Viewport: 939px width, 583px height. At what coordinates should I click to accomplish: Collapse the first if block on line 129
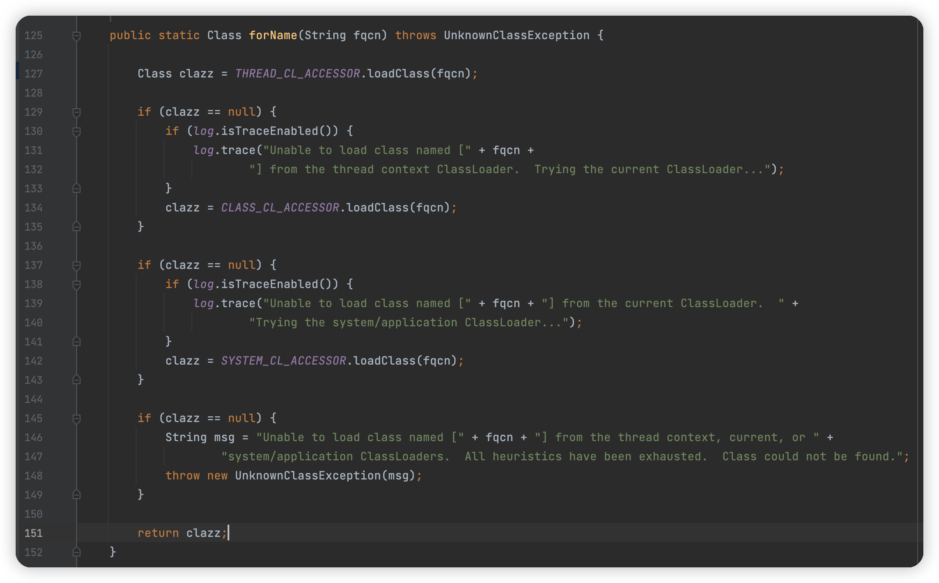77,112
